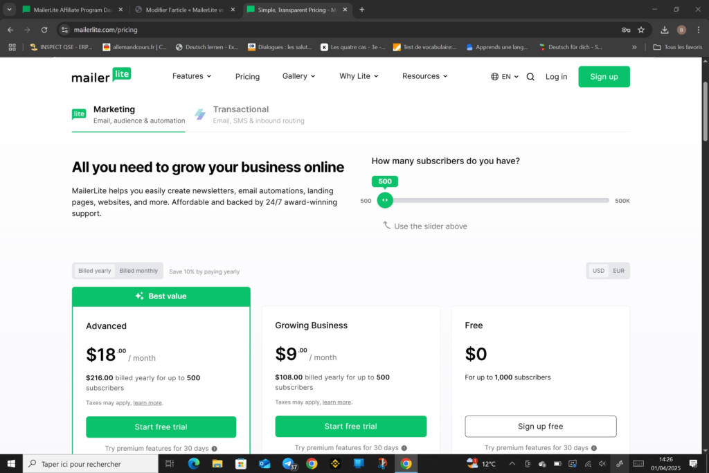709x473 pixels.
Task: Bookmark this page with the star icon
Action: coord(641,30)
